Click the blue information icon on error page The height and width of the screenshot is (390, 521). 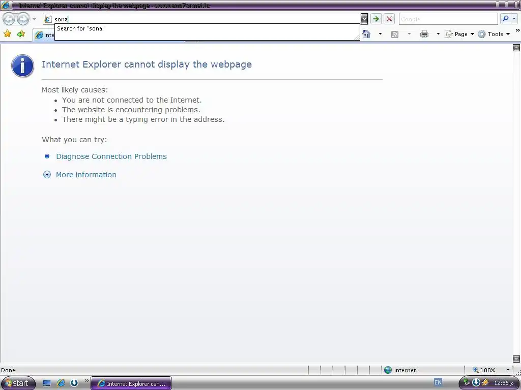[22, 66]
